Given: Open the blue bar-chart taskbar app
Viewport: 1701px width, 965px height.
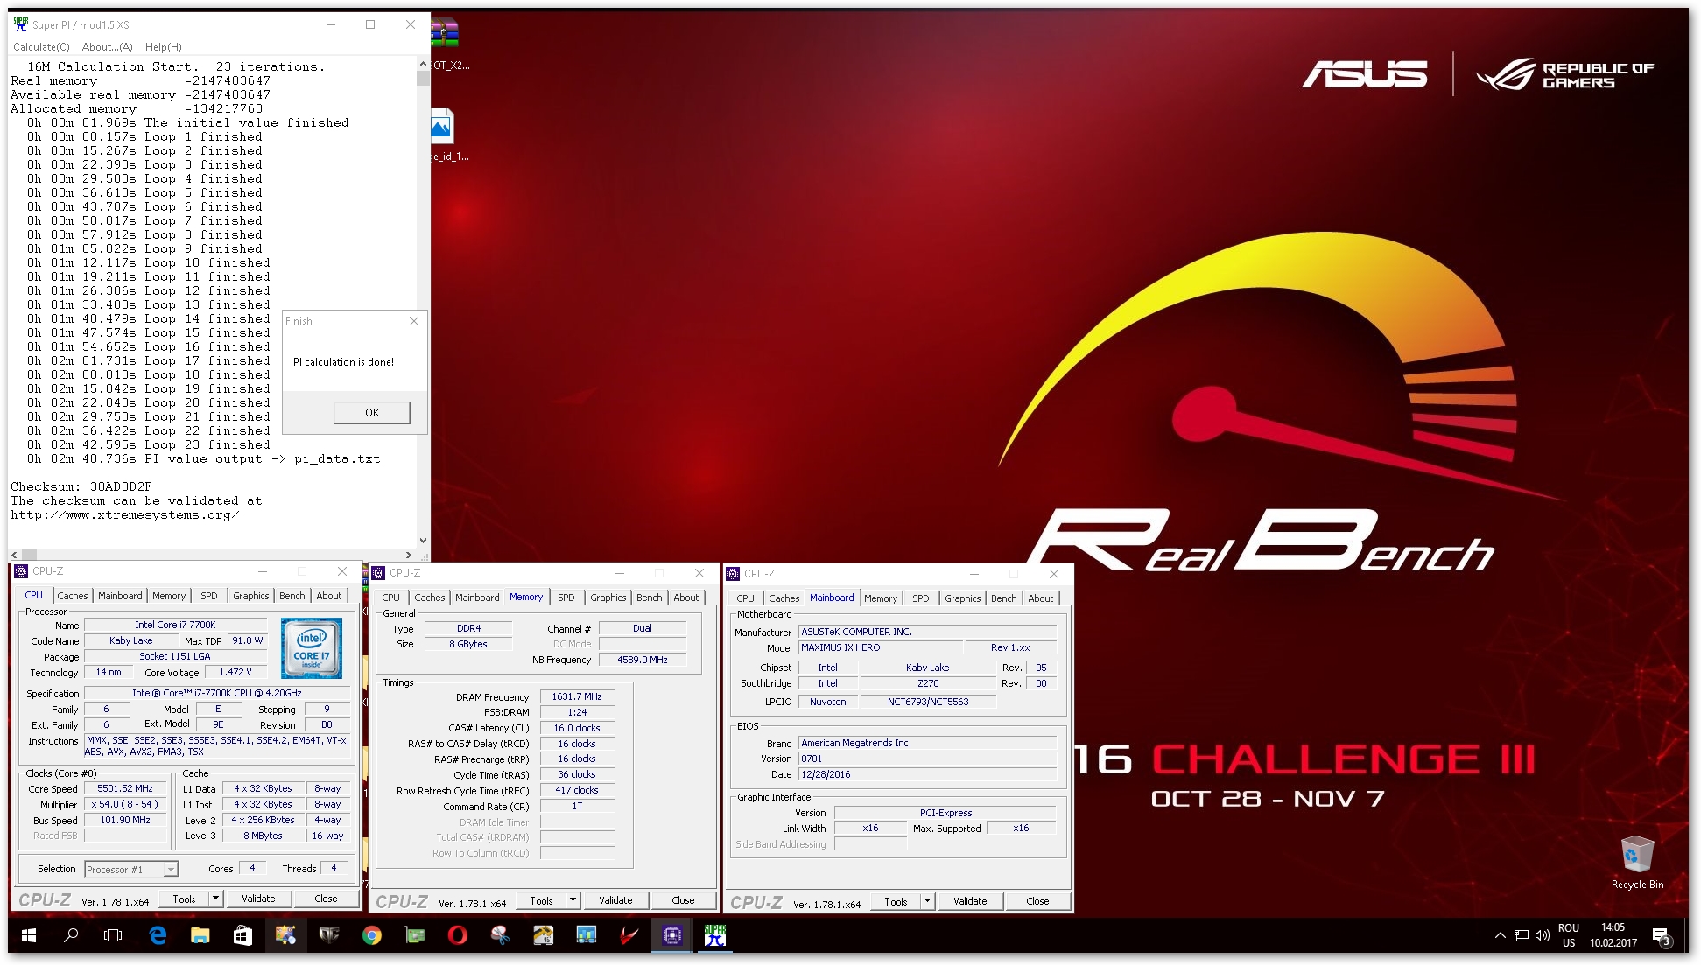Looking at the screenshot, I should [x=586, y=935].
